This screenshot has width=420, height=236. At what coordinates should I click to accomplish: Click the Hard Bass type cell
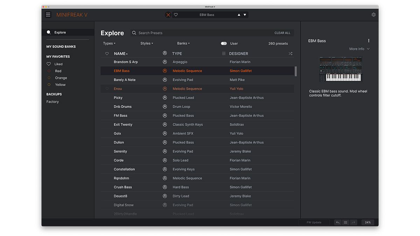181,187
